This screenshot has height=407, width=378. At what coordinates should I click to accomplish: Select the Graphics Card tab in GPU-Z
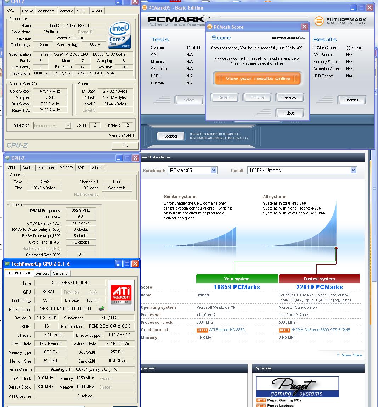coord(19,273)
